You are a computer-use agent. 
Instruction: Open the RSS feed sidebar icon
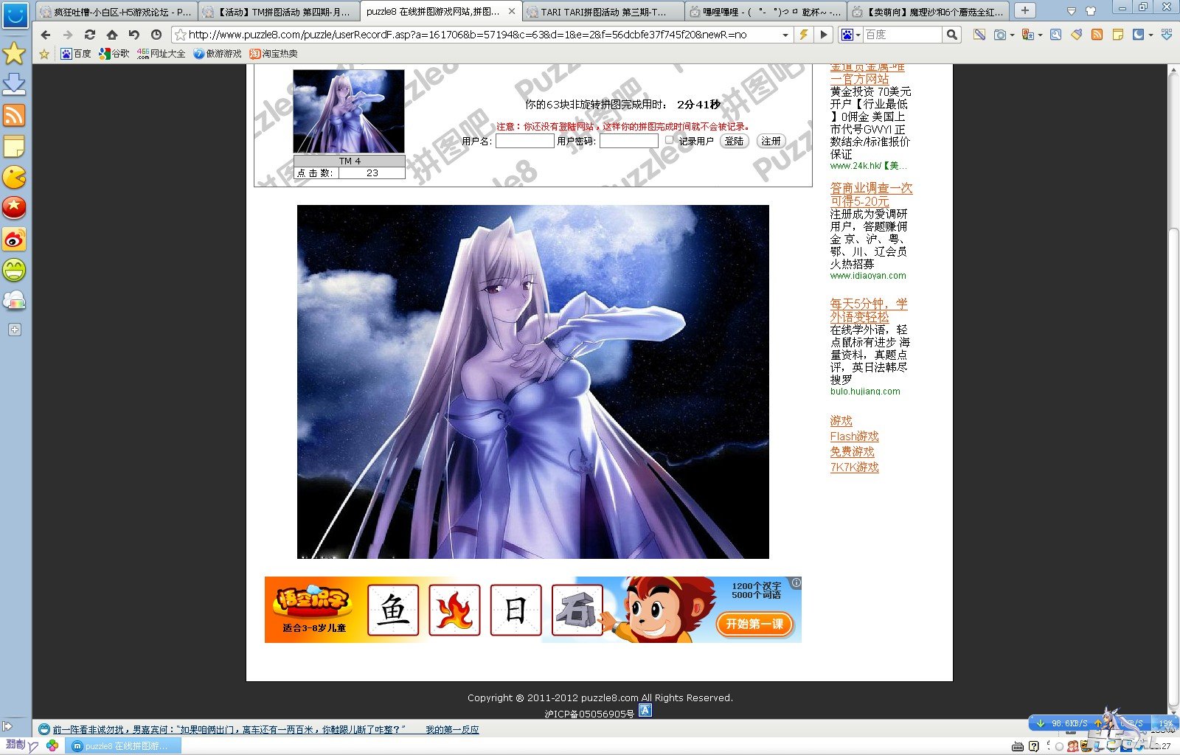14,116
